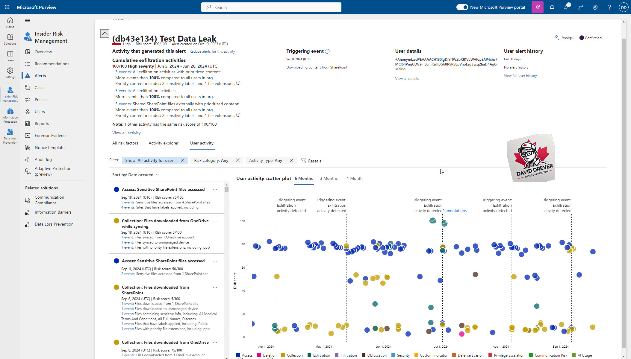Viewport: 631px width, 359px height.
Task: Open Settings icon in left rail
Action: click(x=10, y=73)
